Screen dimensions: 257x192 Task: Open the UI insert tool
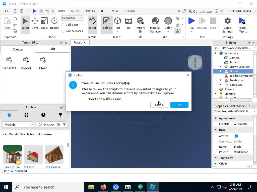coord(128,23)
